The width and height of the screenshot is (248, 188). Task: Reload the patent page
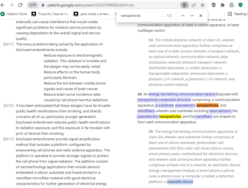(x=20, y=5)
